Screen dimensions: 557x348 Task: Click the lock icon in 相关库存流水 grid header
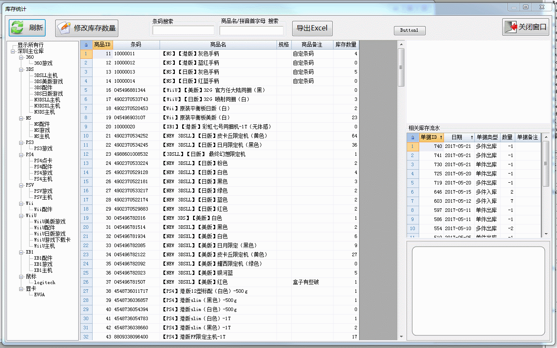pyautogui.click(x=412, y=137)
